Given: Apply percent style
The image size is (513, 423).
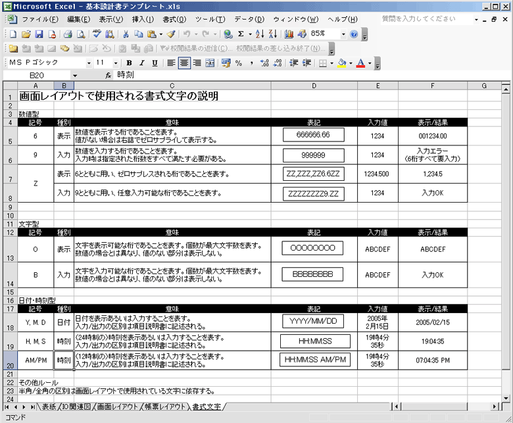Looking at the screenshot, I should point(239,62).
